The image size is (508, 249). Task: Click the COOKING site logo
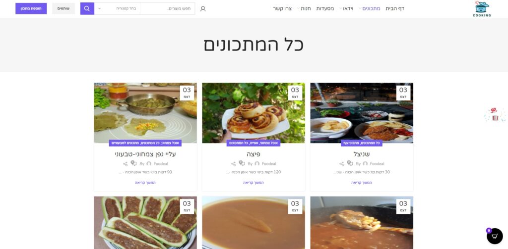[x=482, y=9]
